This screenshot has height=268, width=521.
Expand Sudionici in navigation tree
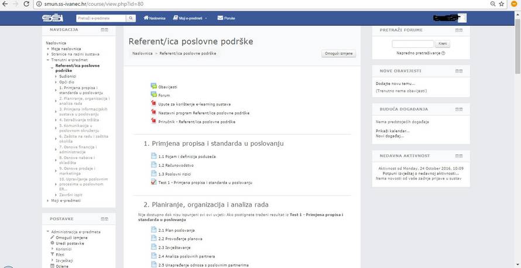(x=56, y=77)
